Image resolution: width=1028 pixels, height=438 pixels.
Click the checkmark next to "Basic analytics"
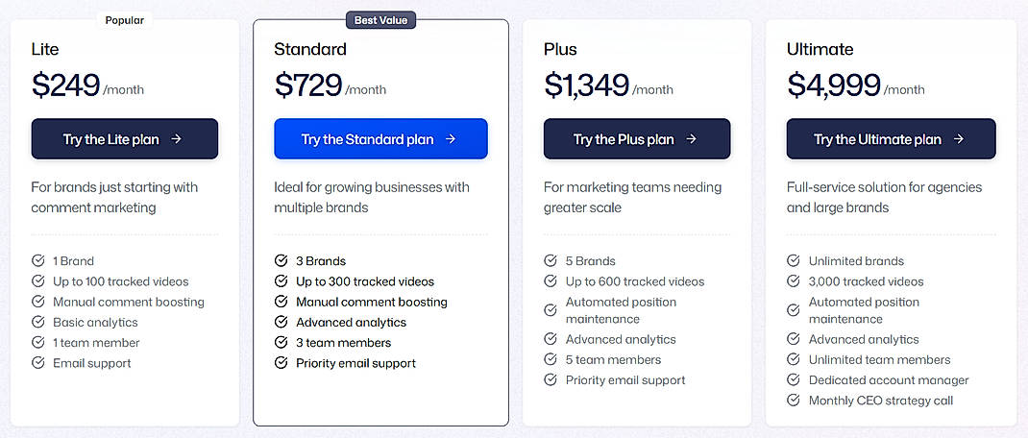[38, 323]
